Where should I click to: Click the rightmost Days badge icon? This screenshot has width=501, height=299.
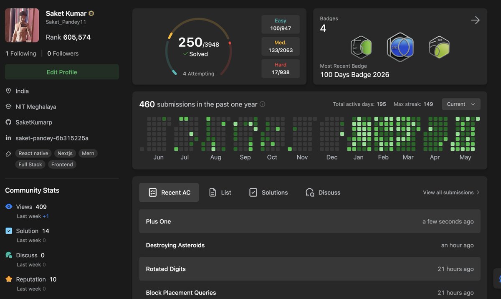(x=439, y=47)
